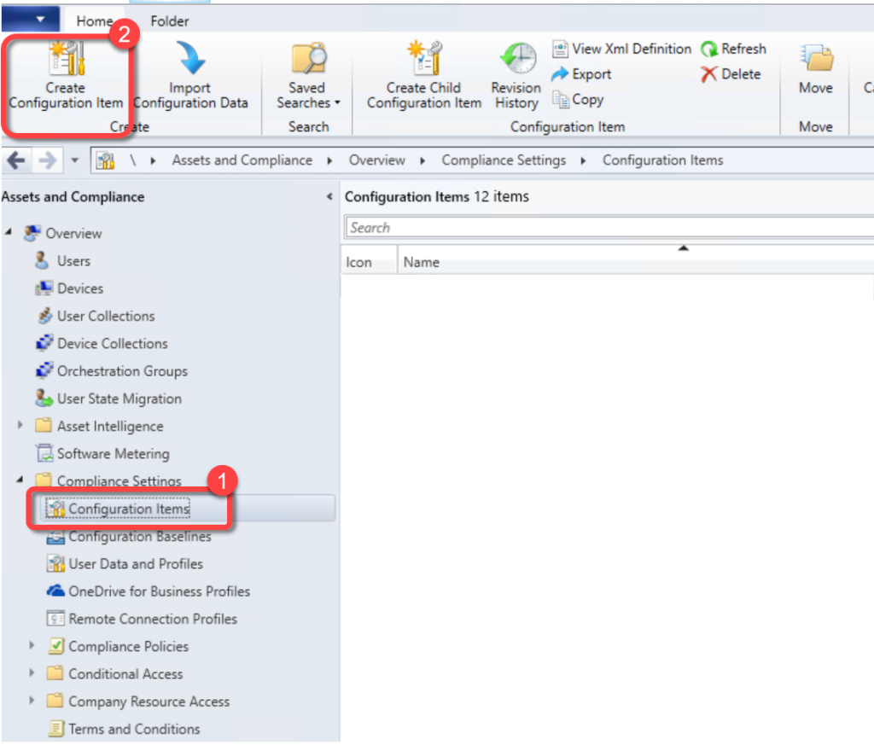Select the Home ribbon tab
The image size is (874, 745).
pyautogui.click(x=94, y=20)
